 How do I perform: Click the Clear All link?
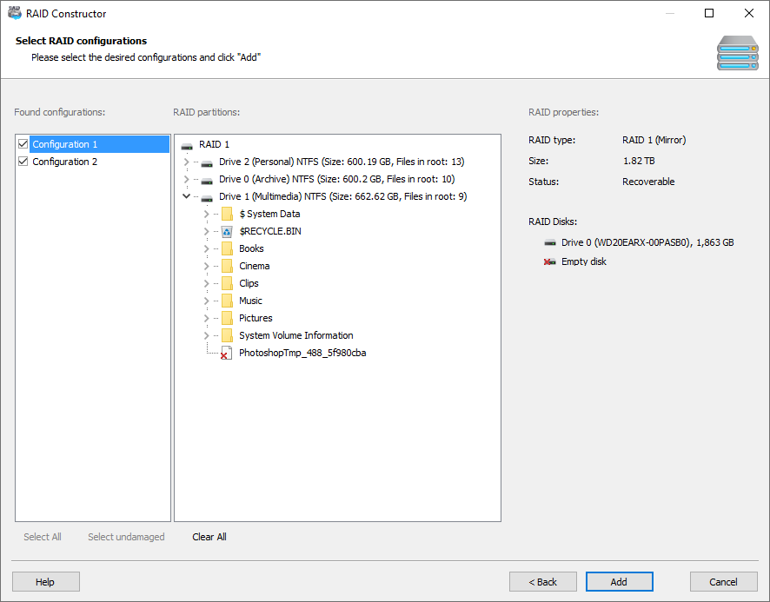[209, 537]
